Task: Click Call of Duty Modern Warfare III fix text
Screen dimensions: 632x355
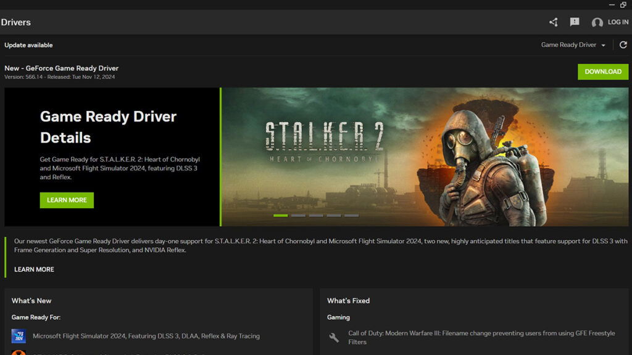Action: 481,337
